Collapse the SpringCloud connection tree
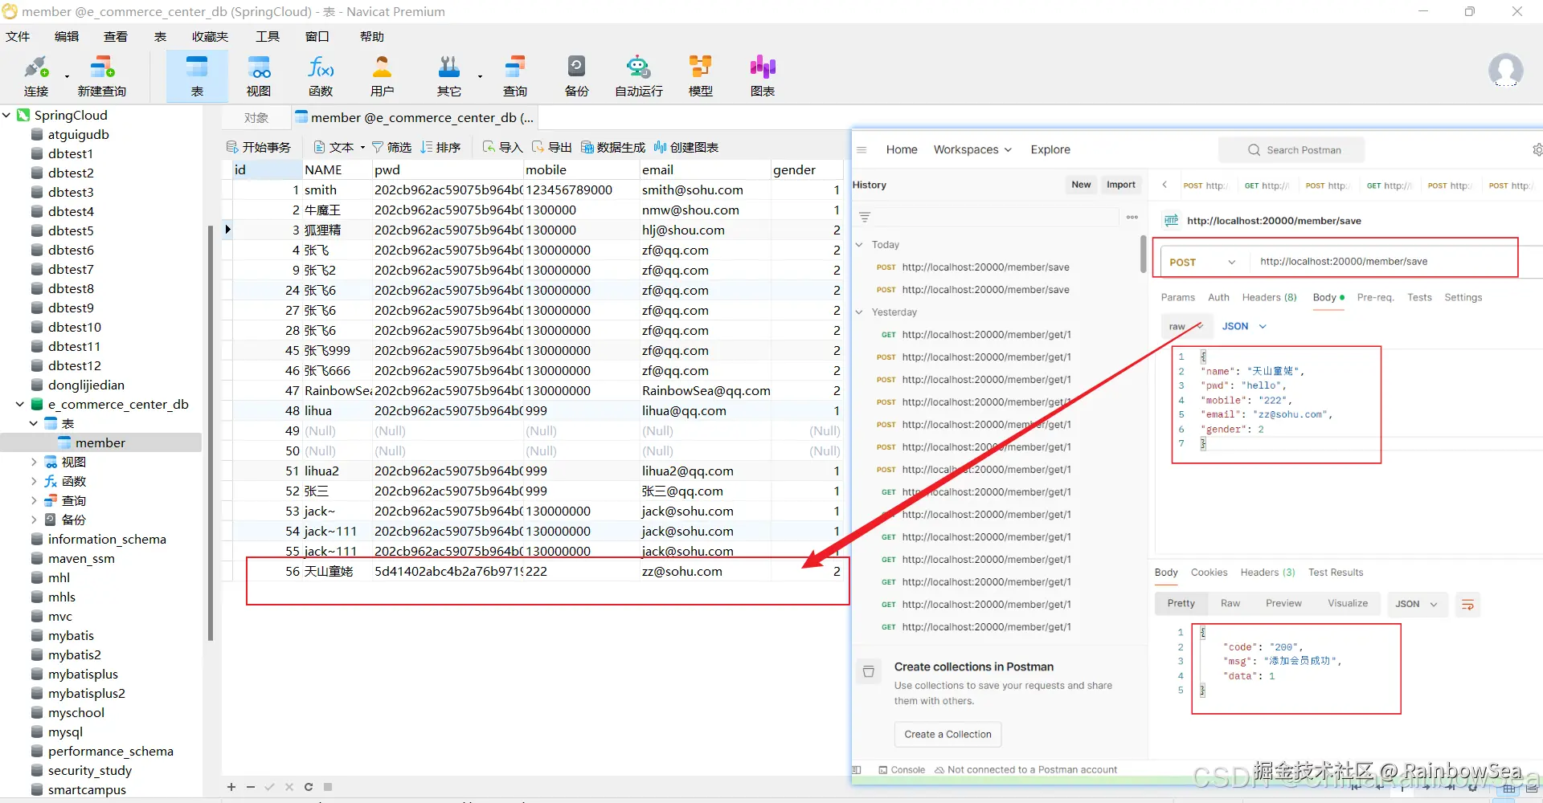The width and height of the screenshot is (1543, 803). point(7,115)
